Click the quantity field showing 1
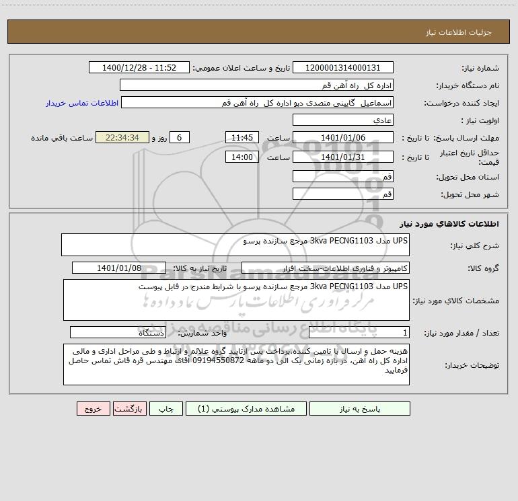The image size is (518, 501). click(359, 332)
